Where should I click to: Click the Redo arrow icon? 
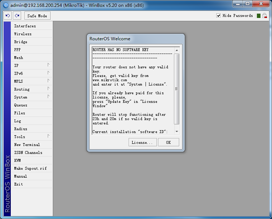click(x=17, y=16)
